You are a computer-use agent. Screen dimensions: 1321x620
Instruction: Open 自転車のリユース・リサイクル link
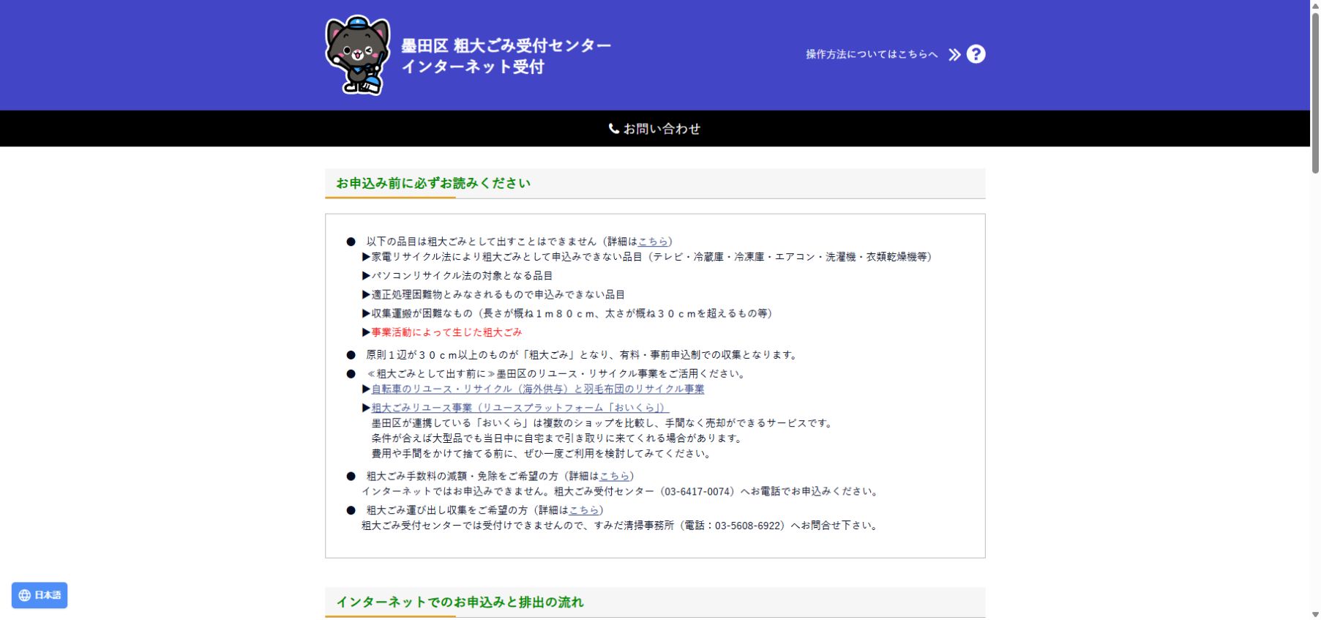tap(538, 389)
